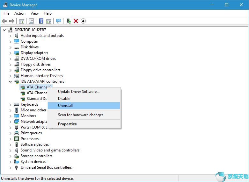Click the Show/Hide Action Pane toolbar icon
The width and height of the screenshot is (249, 182).
coord(48,21)
